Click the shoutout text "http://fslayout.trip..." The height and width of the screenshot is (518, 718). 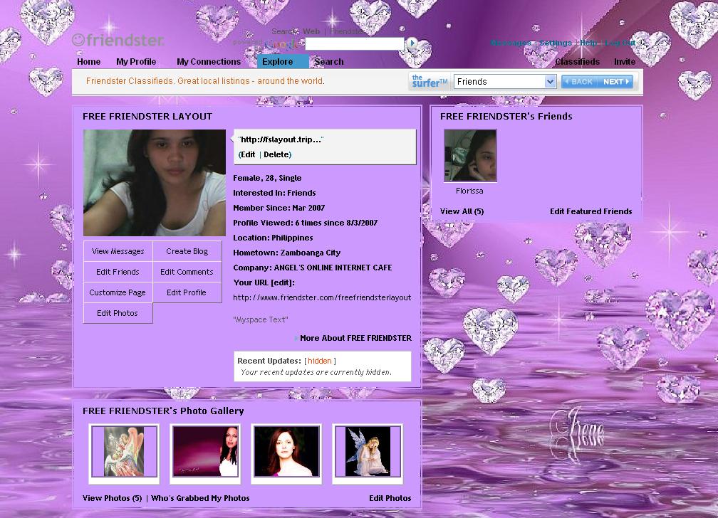[x=281, y=139]
